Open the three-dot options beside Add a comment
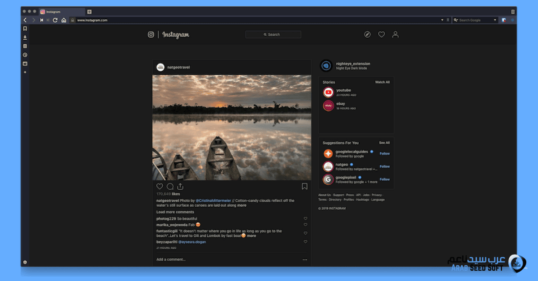The image size is (538, 281). [305, 260]
